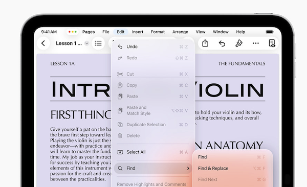Open the Insert menu
This screenshot has width=307, height=187.
pyautogui.click(x=138, y=32)
